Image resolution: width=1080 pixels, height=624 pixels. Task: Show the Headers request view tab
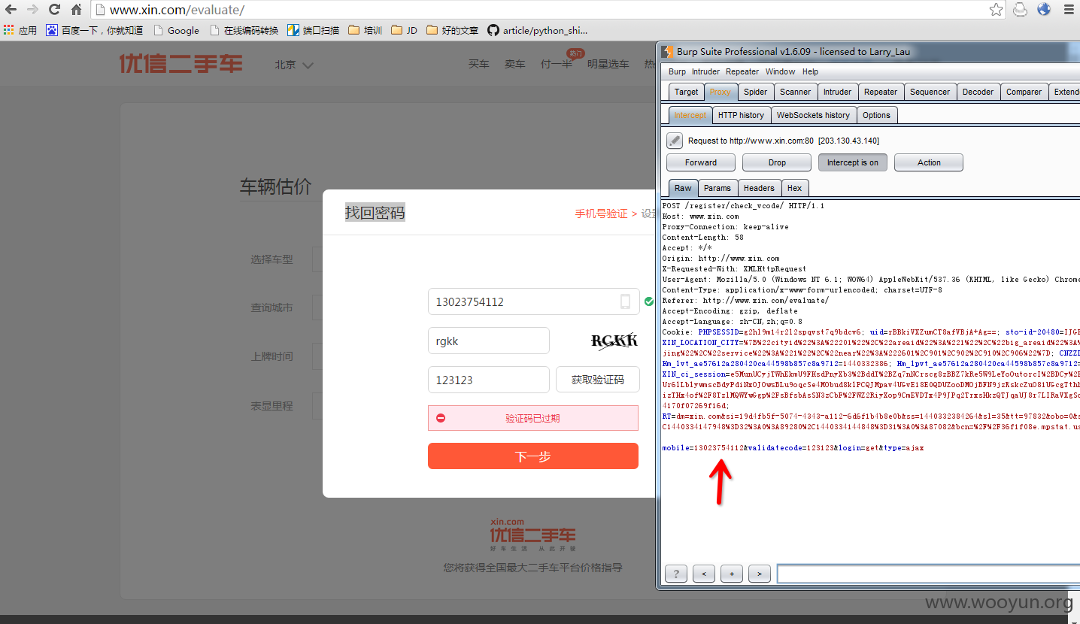click(759, 188)
